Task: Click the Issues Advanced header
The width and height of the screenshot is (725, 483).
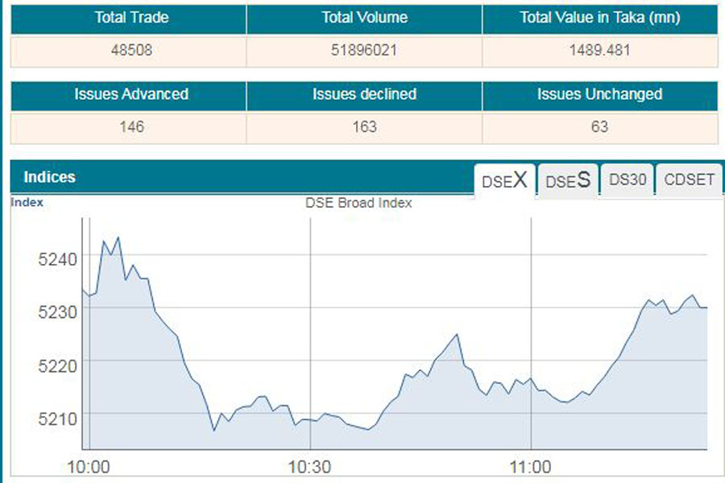Action: tap(130, 94)
